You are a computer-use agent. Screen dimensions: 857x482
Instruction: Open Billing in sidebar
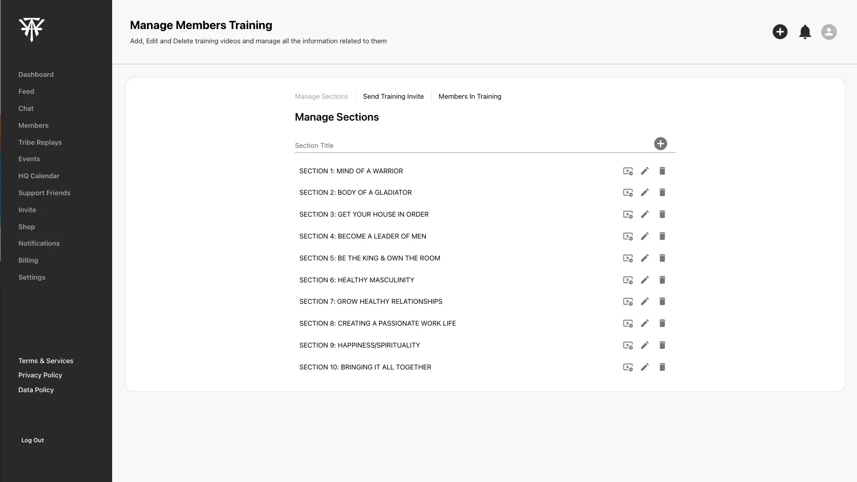coord(28,260)
